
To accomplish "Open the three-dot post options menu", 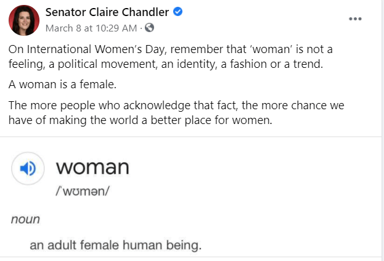I will (x=355, y=19).
